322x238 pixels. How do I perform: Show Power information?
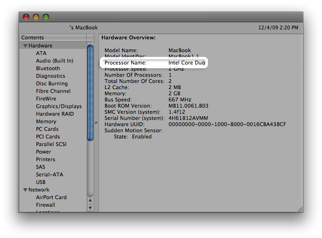click(x=44, y=152)
